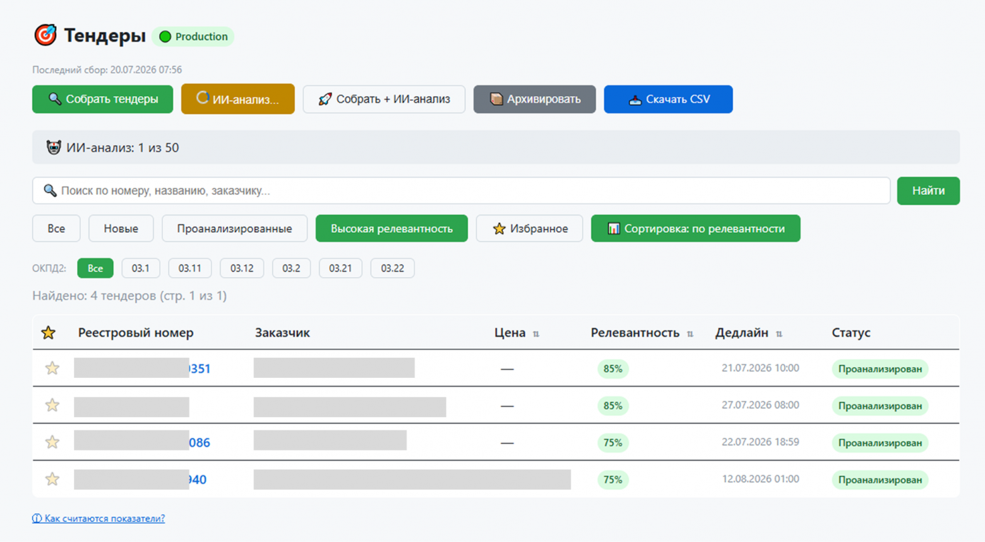The width and height of the screenshot is (985, 542).
Task: Open the Как считаются показатели? link
Action: pyautogui.click(x=98, y=518)
